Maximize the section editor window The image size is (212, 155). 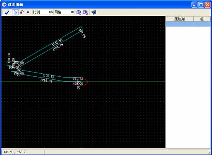click(201, 5)
